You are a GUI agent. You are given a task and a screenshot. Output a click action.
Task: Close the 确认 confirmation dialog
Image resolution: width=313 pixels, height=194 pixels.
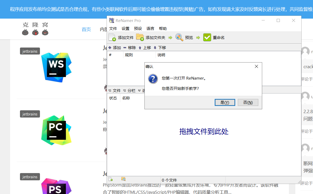coord(256,66)
